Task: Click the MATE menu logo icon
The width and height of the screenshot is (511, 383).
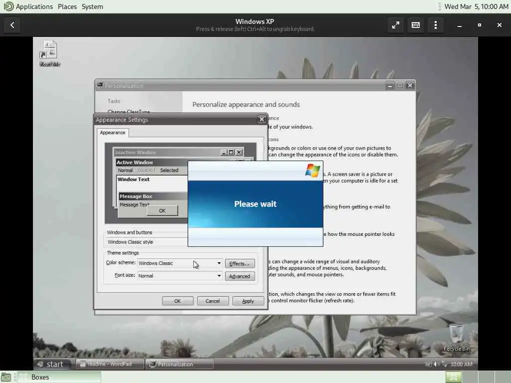Action: tap(8, 6)
